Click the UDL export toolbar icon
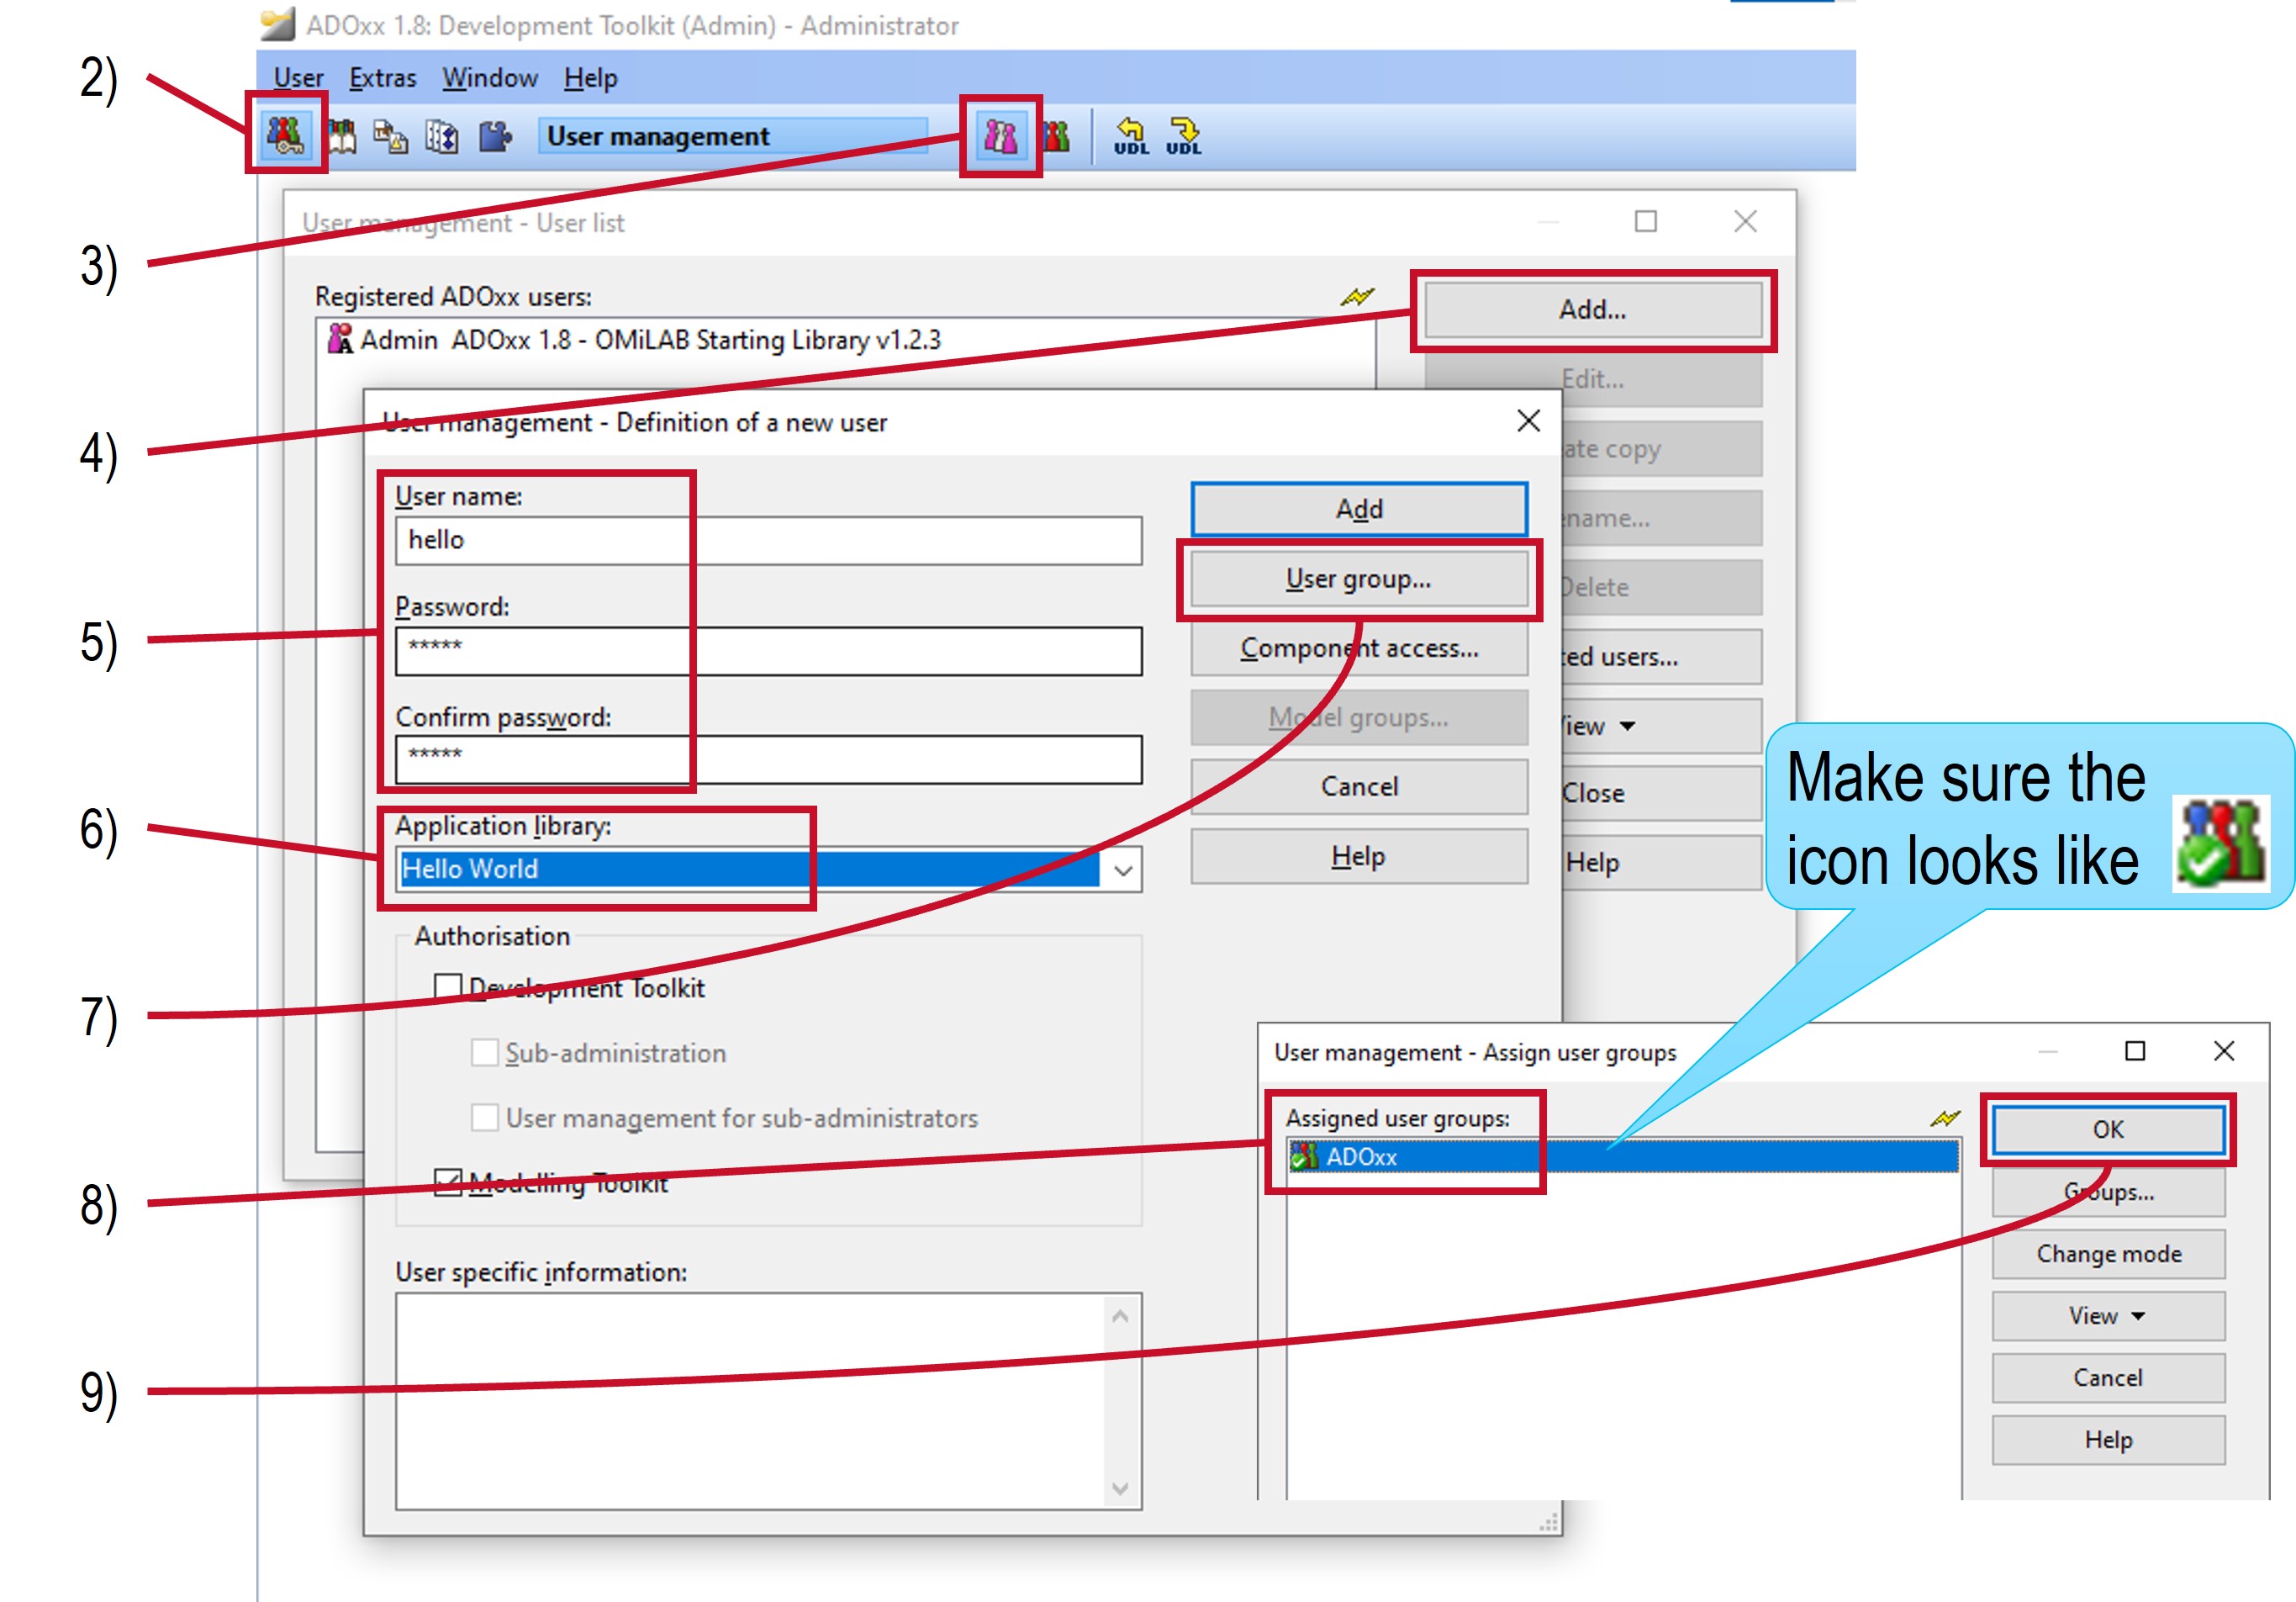The height and width of the screenshot is (1602, 2296). [1184, 136]
